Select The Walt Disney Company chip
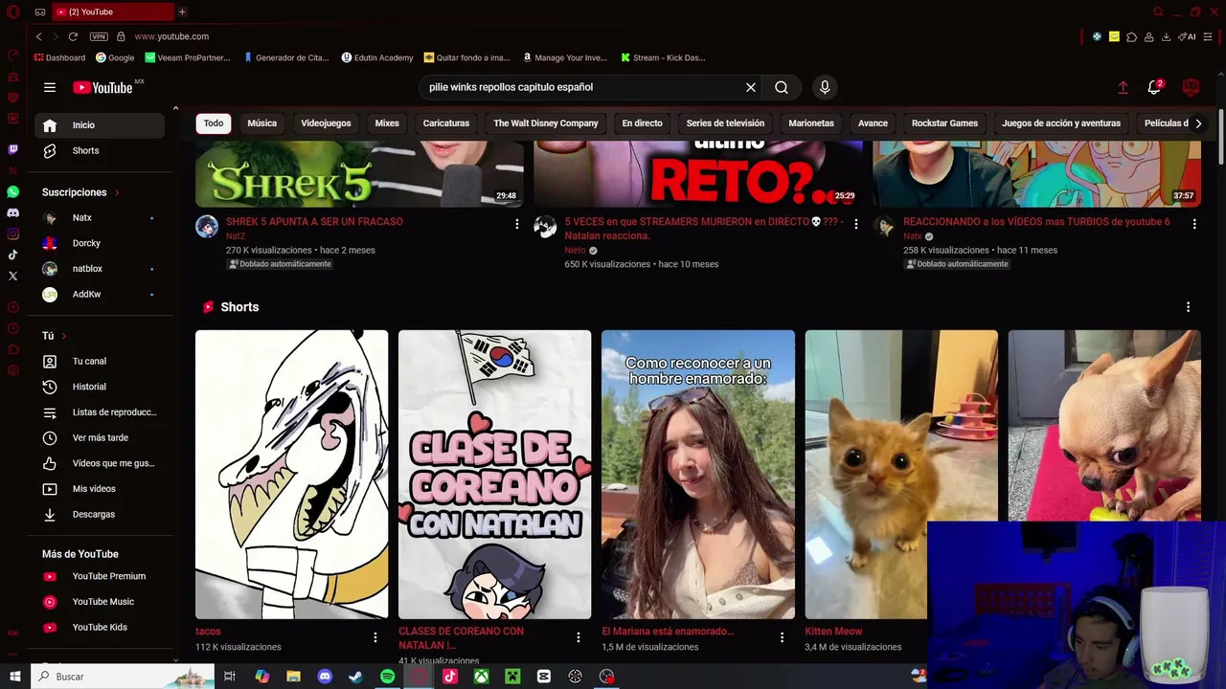The width and height of the screenshot is (1226, 689). click(x=546, y=123)
